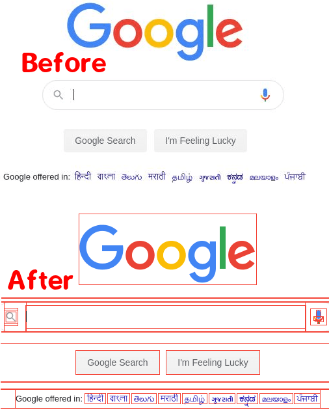Click the red-outlined I'm Feeling Lucky button
The image size is (329, 410).
coord(213,362)
